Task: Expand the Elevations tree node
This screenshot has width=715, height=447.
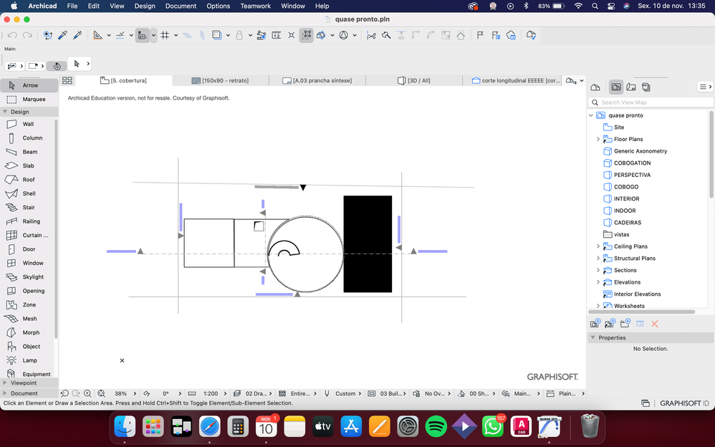Action: tap(598, 282)
